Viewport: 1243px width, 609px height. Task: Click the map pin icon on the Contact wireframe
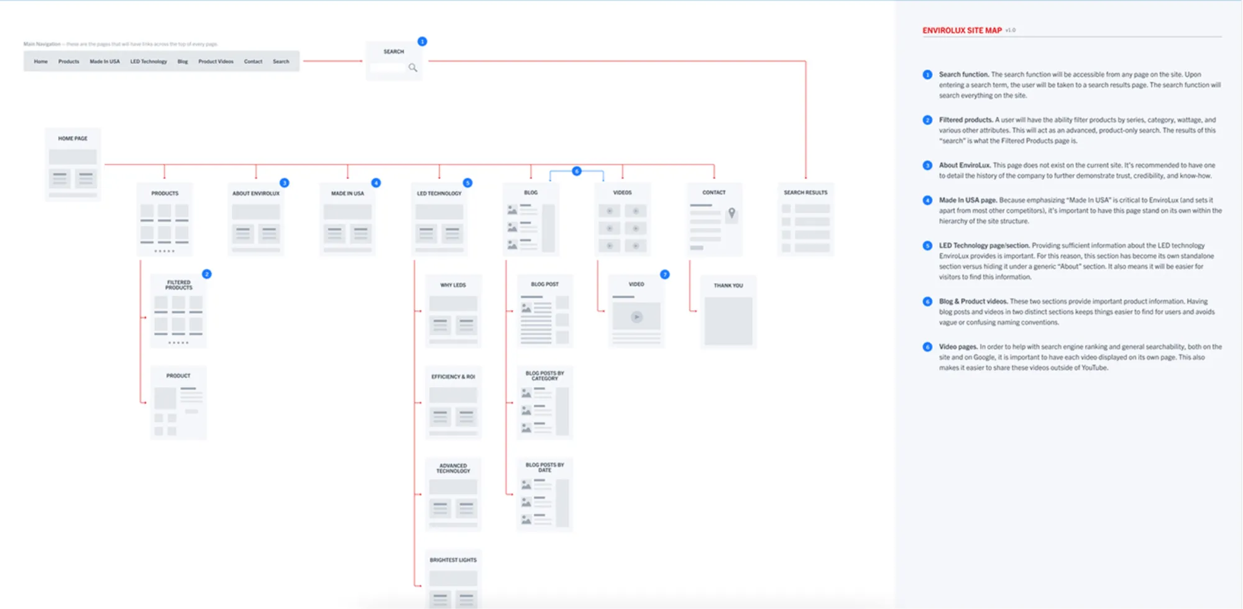[x=732, y=213]
